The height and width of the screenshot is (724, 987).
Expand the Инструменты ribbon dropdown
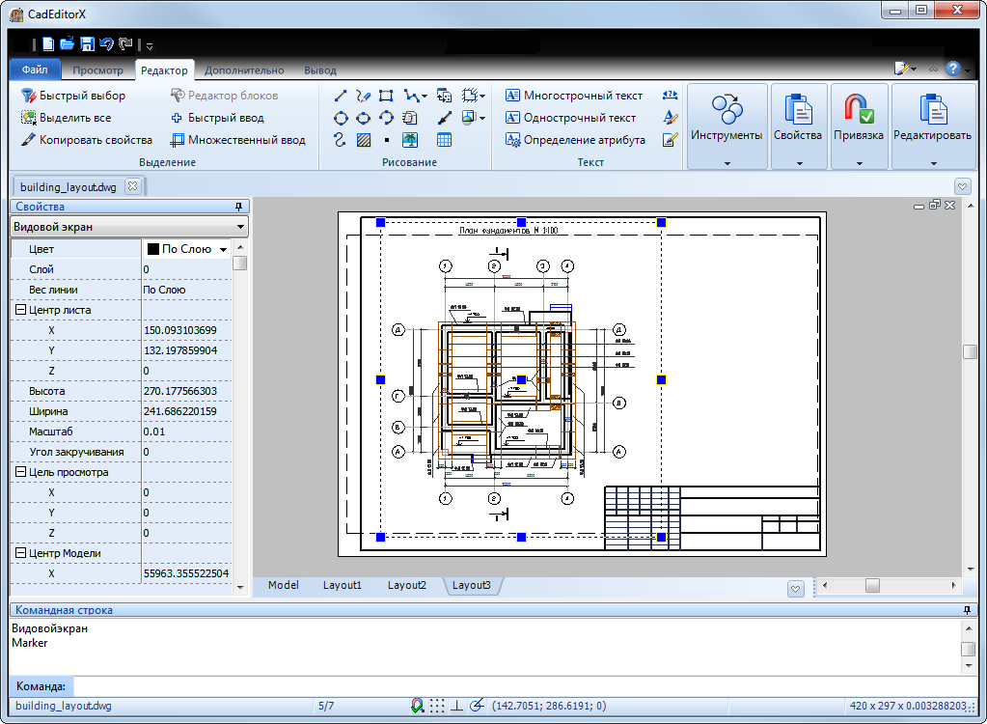point(727,162)
